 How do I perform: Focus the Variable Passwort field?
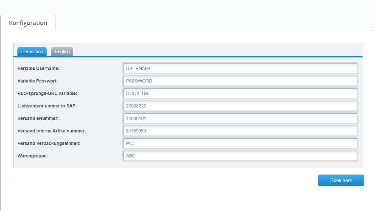240,81
